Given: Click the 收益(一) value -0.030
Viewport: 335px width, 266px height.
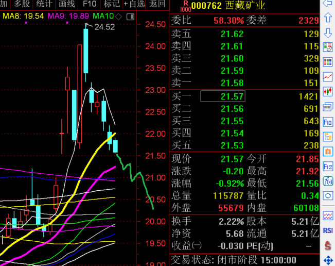Looking at the screenshot, I should point(231,246).
